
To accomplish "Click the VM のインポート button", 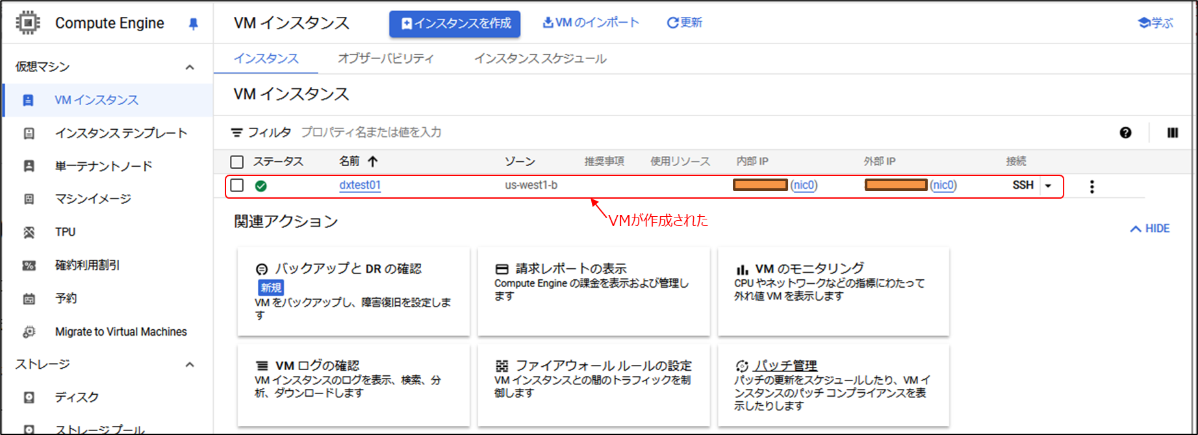I will [x=591, y=23].
